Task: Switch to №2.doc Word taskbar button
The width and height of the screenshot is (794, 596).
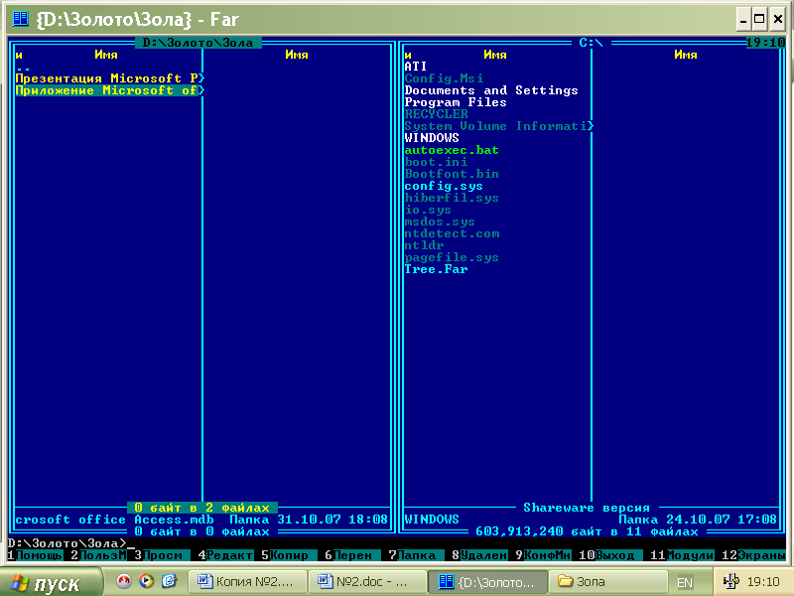Action: click(x=366, y=582)
